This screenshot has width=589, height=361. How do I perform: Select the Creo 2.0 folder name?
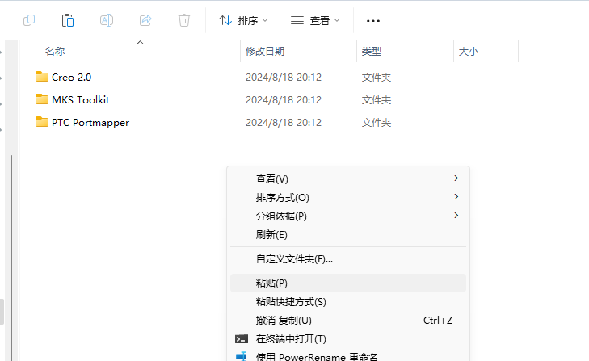point(71,78)
